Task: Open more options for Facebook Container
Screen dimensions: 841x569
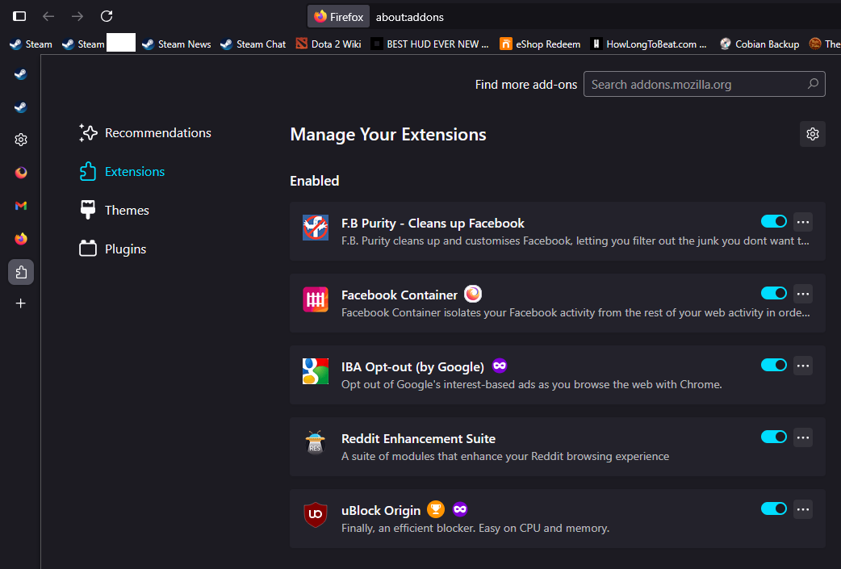Action: (803, 294)
